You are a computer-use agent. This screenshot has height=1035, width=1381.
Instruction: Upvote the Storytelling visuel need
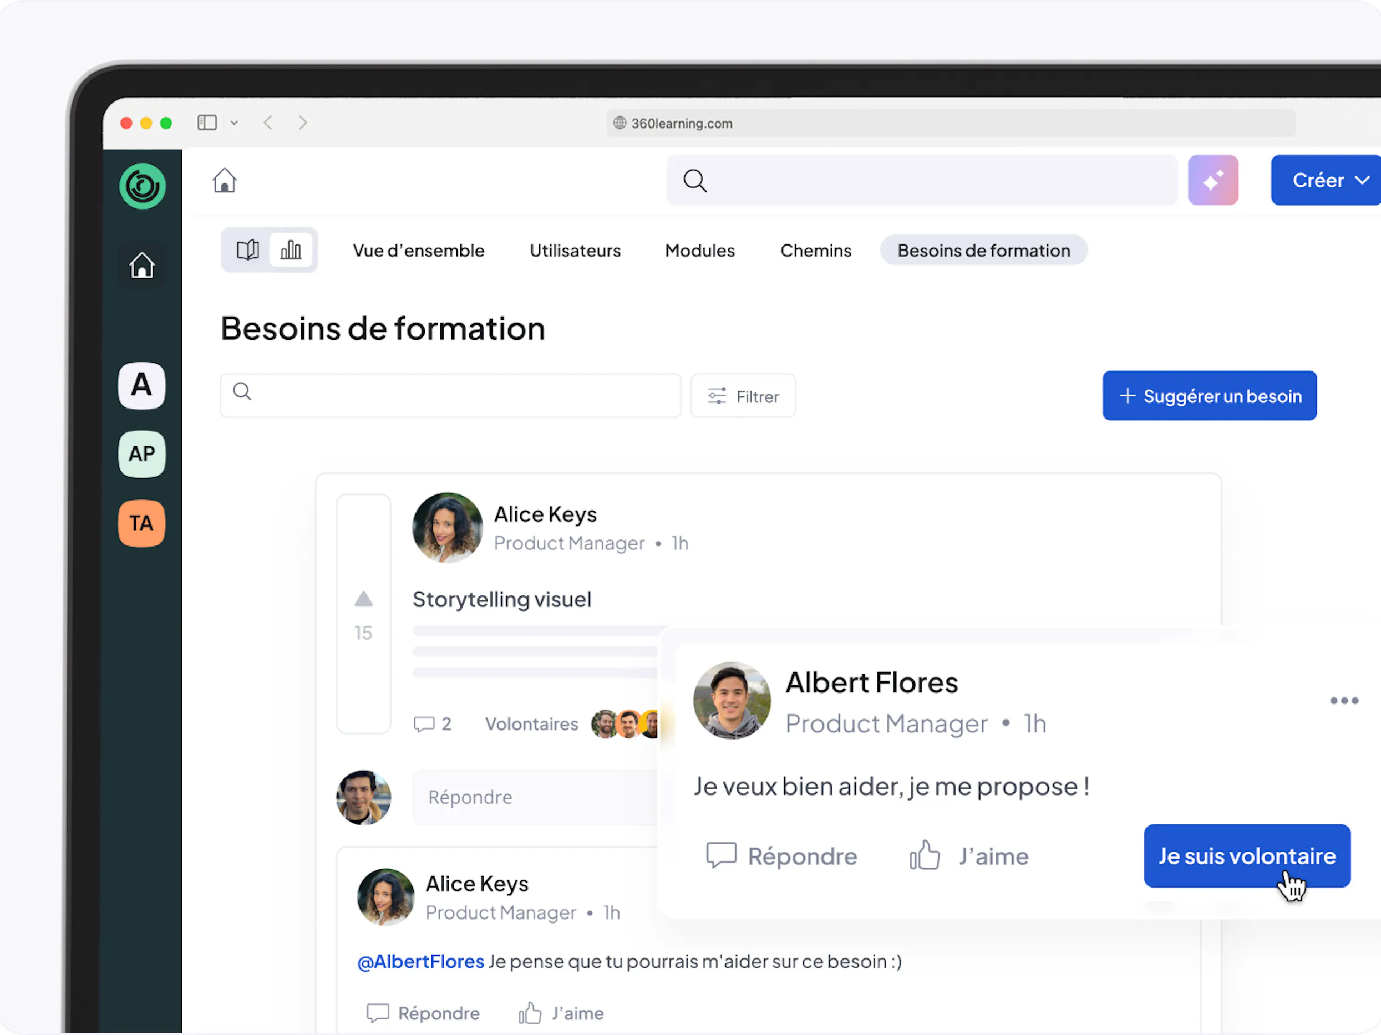click(363, 599)
